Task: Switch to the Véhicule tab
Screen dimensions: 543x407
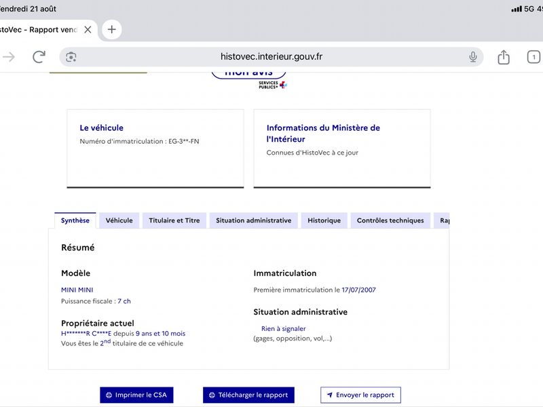Action: click(x=119, y=220)
